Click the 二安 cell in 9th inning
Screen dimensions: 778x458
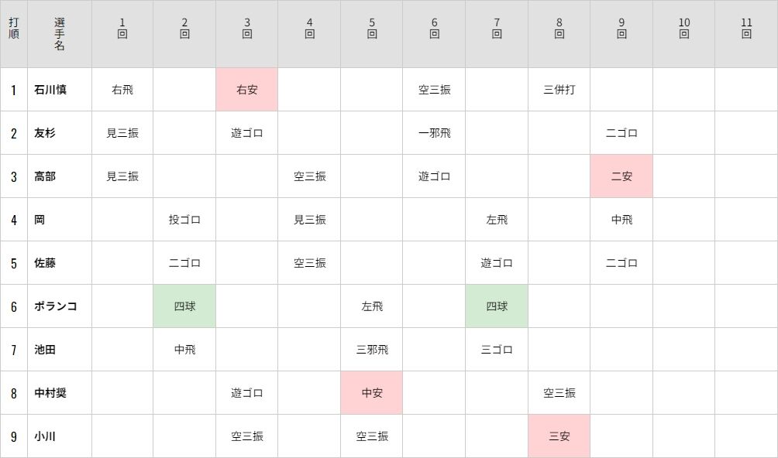click(621, 176)
